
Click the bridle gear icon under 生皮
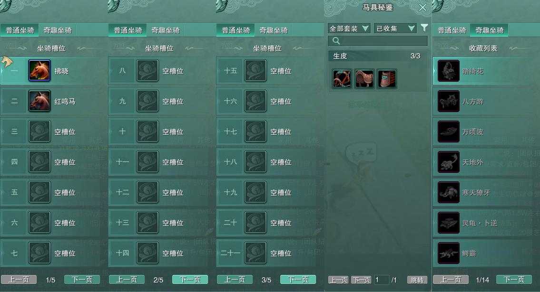tap(342, 79)
